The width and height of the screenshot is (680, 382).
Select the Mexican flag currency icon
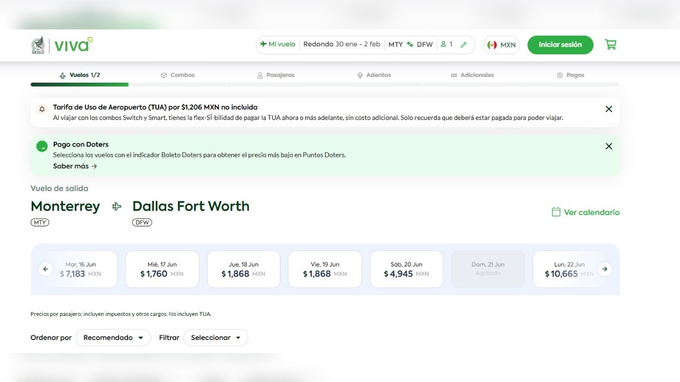(x=491, y=44)
